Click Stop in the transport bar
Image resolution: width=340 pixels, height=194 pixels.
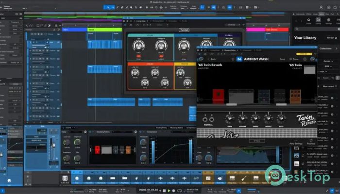pyautogui.click(x=164, y=191)
